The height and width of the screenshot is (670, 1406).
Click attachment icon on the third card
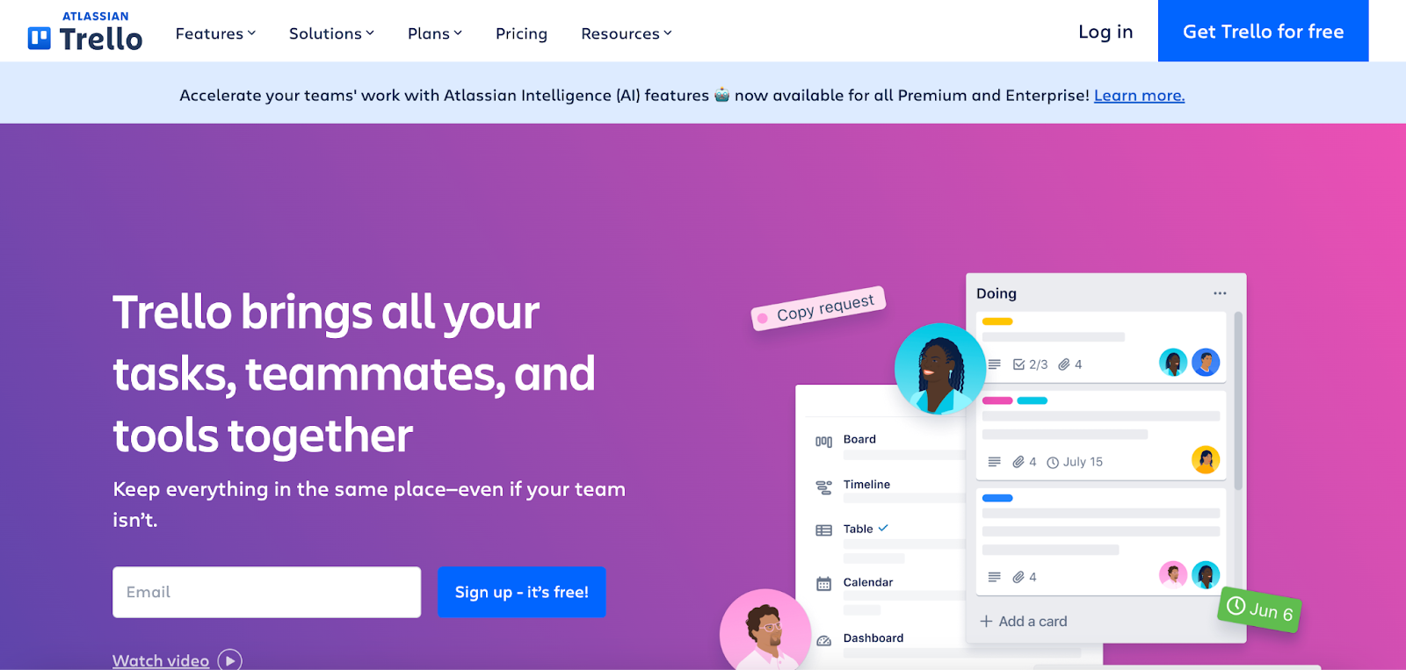pyautogui.click(x=1018, y=577)
